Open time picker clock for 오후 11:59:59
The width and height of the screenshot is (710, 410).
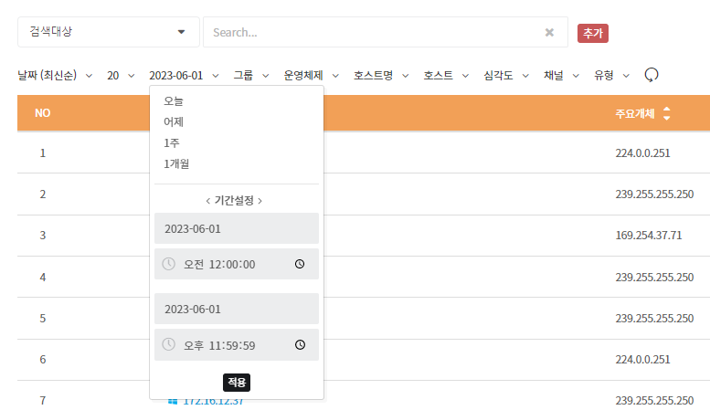coord(300,344)
